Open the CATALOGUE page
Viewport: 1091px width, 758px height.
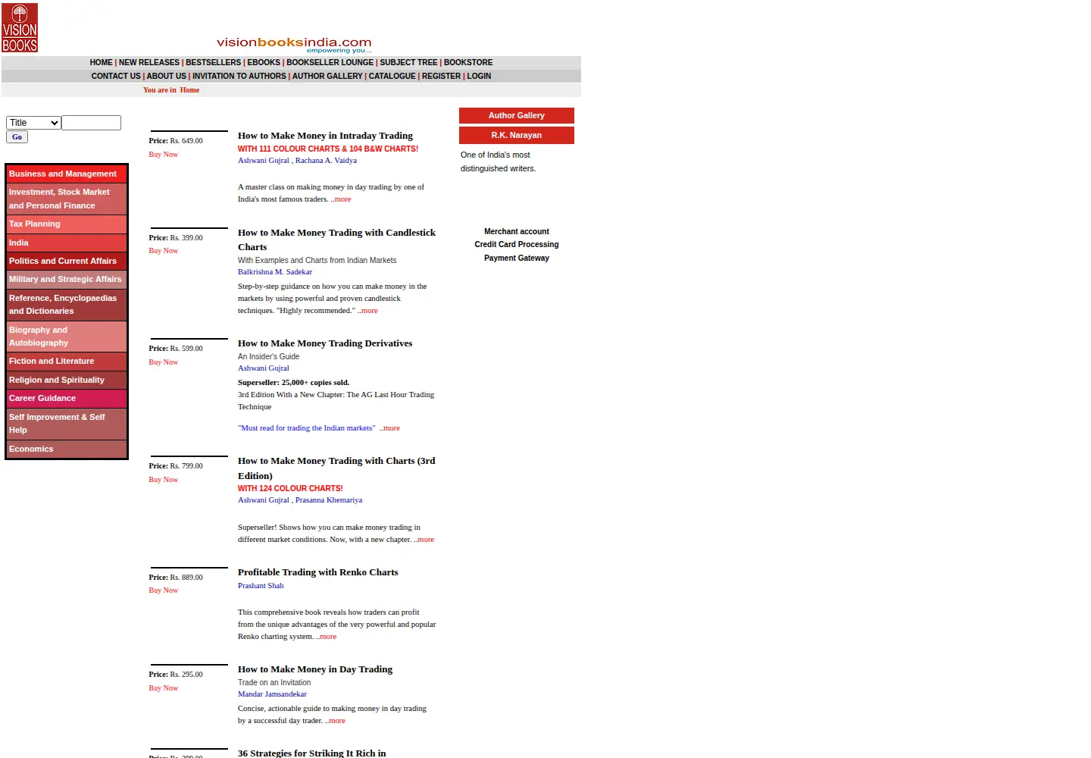coord(392,77)
